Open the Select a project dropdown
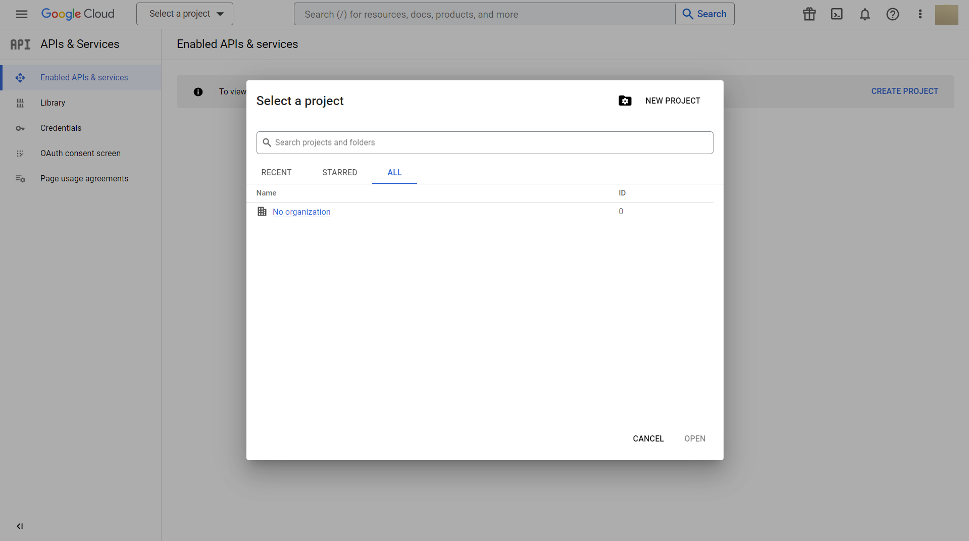Image resolution: width=969 pixels, height=541 pixels. coord(184,14)
